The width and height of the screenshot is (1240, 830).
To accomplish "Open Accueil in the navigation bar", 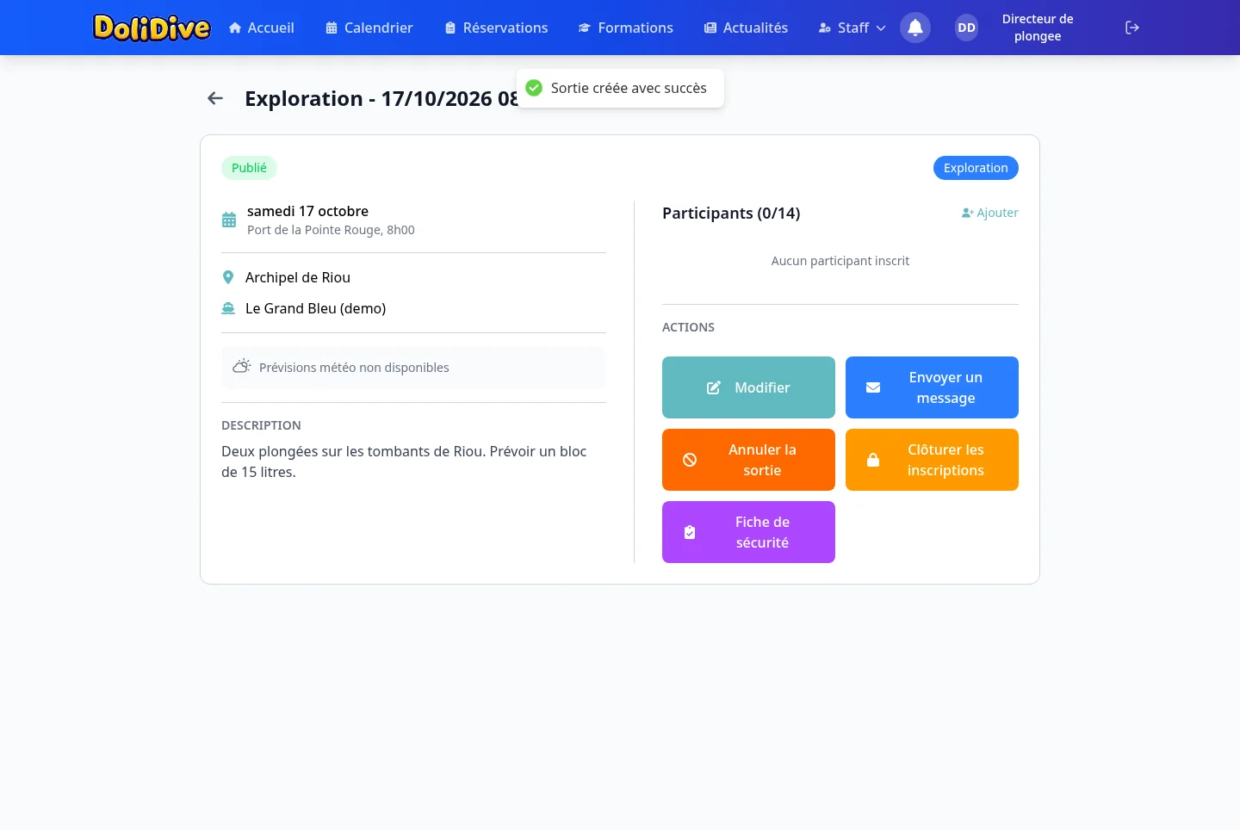I will 261,28.
